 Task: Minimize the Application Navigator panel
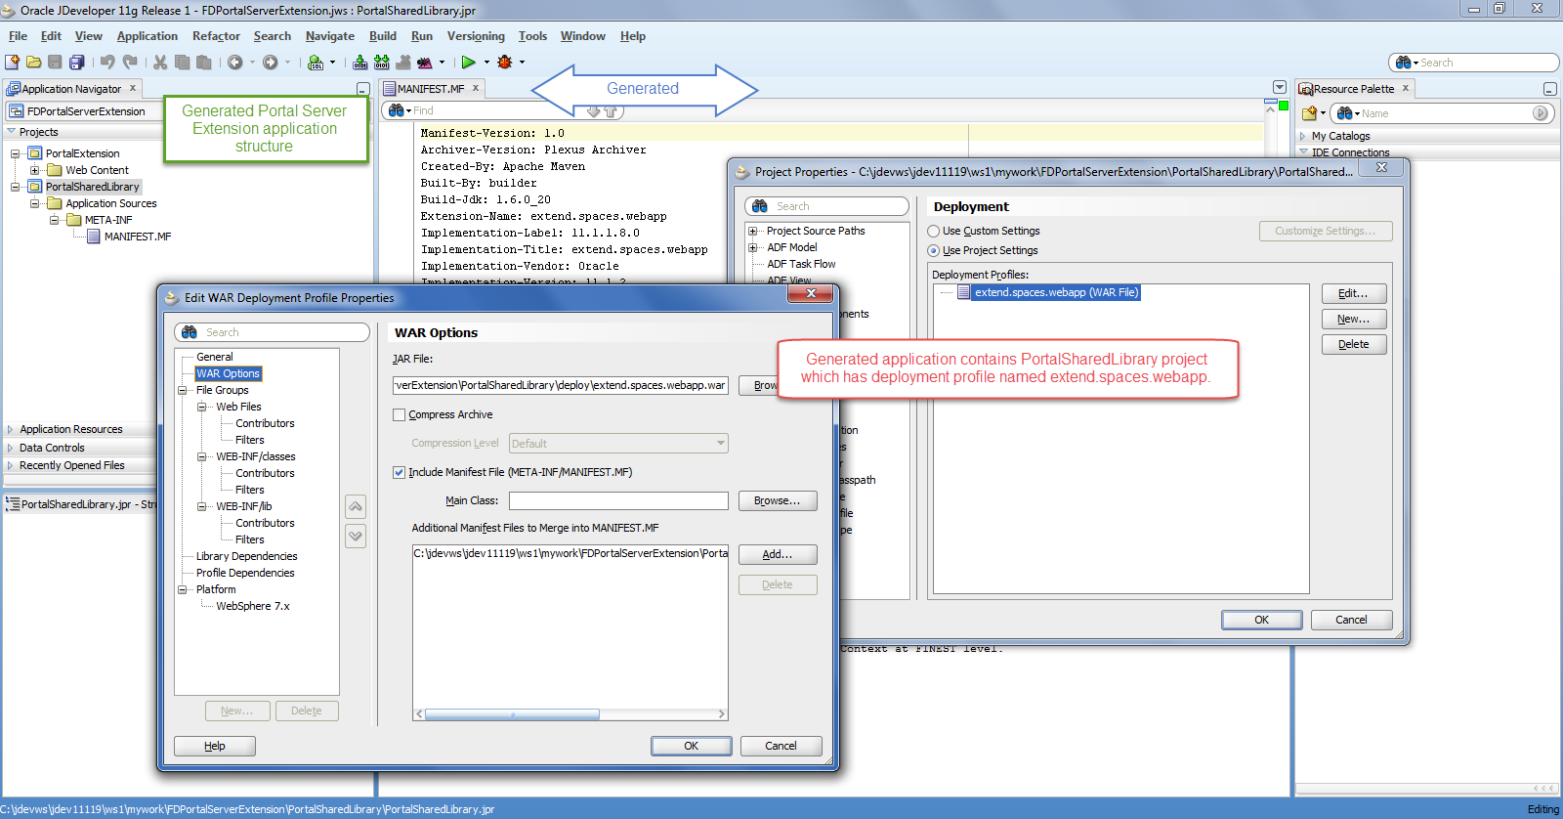point(362,89)
